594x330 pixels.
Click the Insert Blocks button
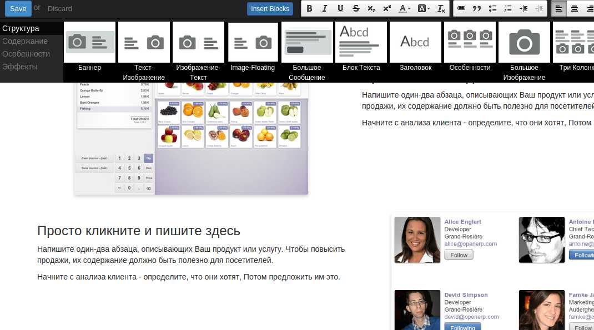pyautogui.click(x=270, y=8)
